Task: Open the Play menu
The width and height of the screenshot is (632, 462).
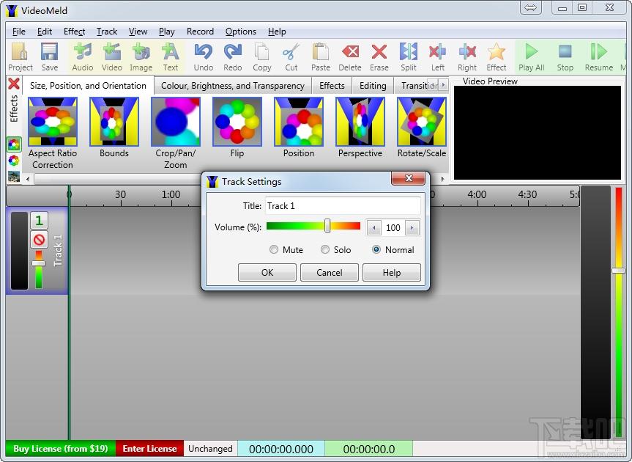Action: (x=166, y=32)
